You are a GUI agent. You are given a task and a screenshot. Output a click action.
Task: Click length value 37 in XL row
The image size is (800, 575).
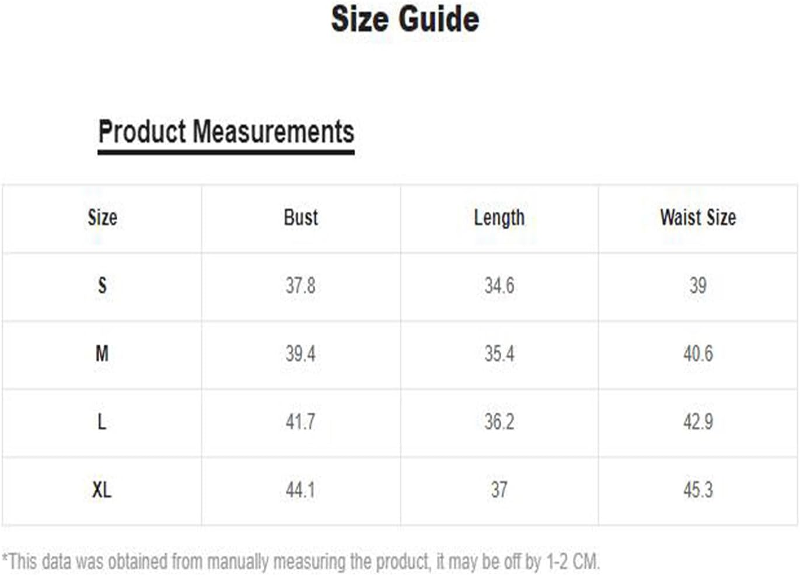click(x=499, y=490)
